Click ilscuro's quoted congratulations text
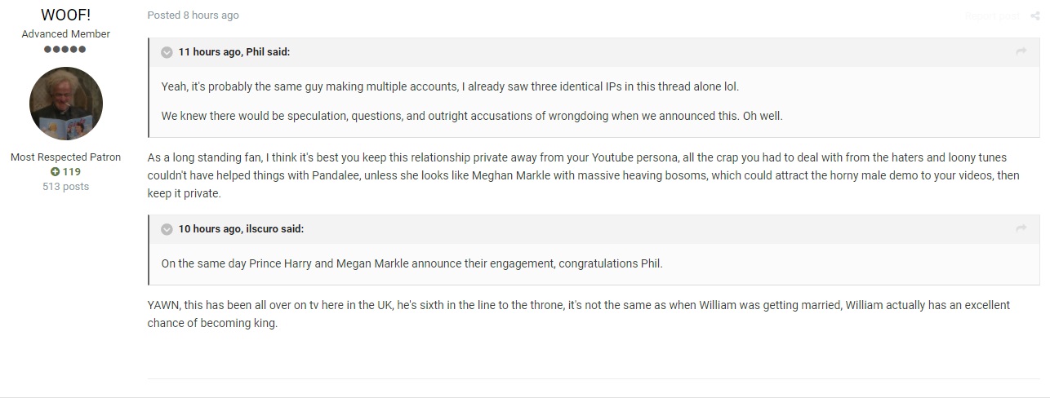1050x398 pixels. coord(412,263)
